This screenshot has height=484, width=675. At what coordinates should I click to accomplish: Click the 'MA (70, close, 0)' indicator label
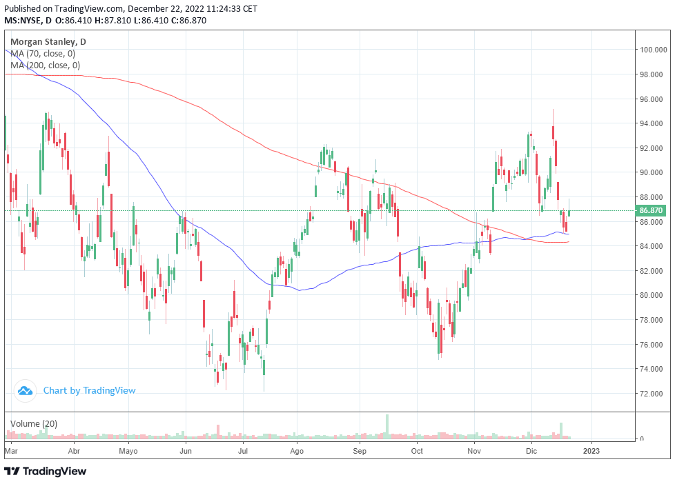pos(43,54)
